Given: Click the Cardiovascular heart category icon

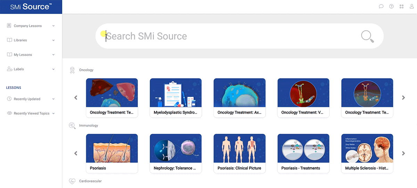Looking at the screenshot, I should [72, 181].
